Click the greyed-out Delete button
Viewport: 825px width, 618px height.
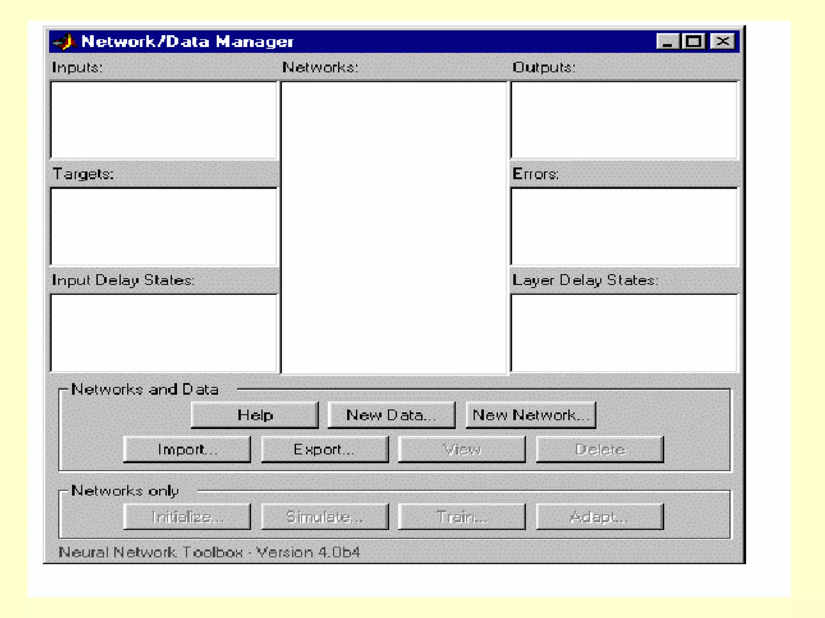pyautogui.click(x=600, y=449)
